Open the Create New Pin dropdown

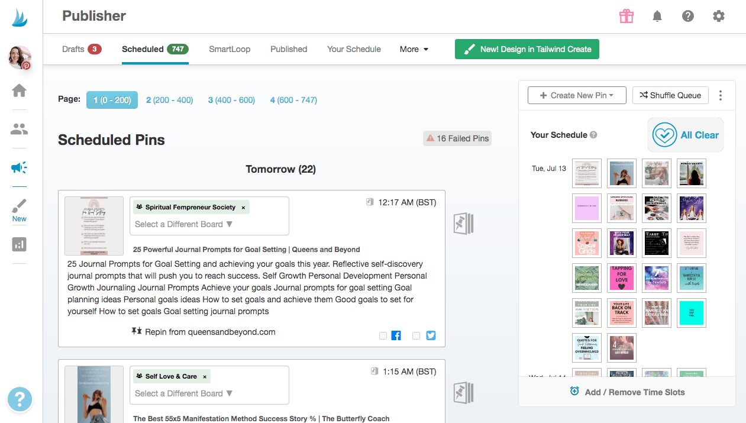click(577, 95)
